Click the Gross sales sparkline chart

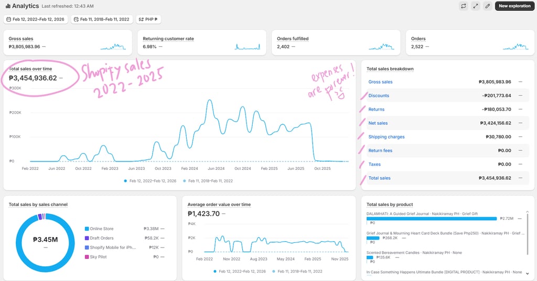click(113, 47)
